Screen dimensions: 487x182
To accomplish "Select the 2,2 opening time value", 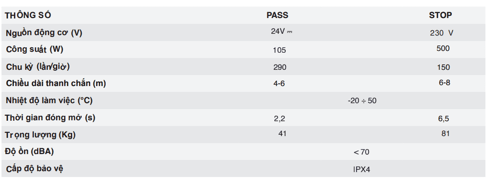I will click(x=280, y=118).
